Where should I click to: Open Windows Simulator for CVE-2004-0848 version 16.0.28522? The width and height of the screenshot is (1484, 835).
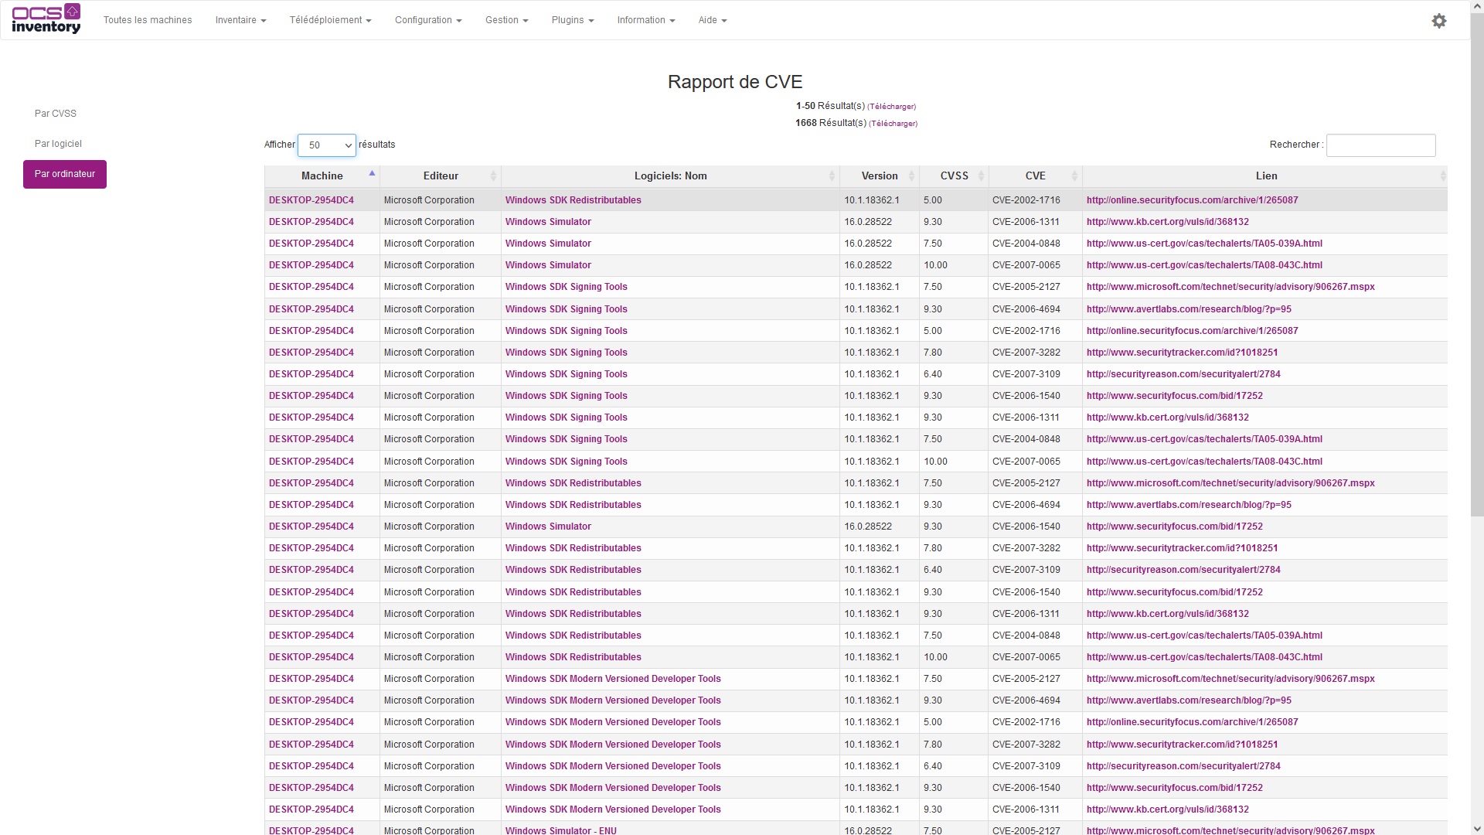pyautogui.click(x=548, y=244)
